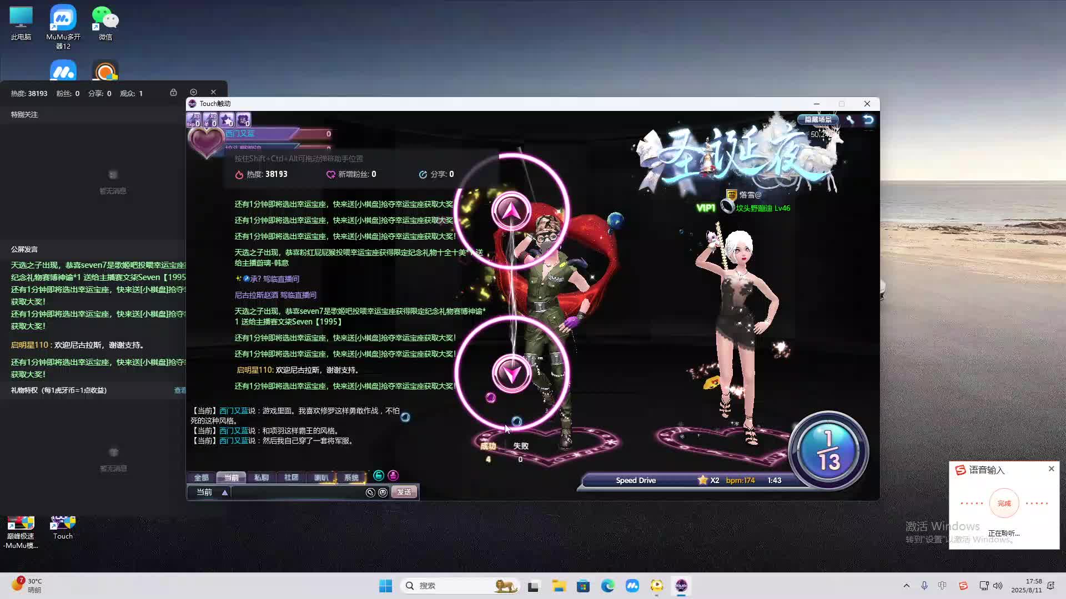1066x599 pixels.
Task: Click the wrench settings icon in game
Action: coord(850,120)
